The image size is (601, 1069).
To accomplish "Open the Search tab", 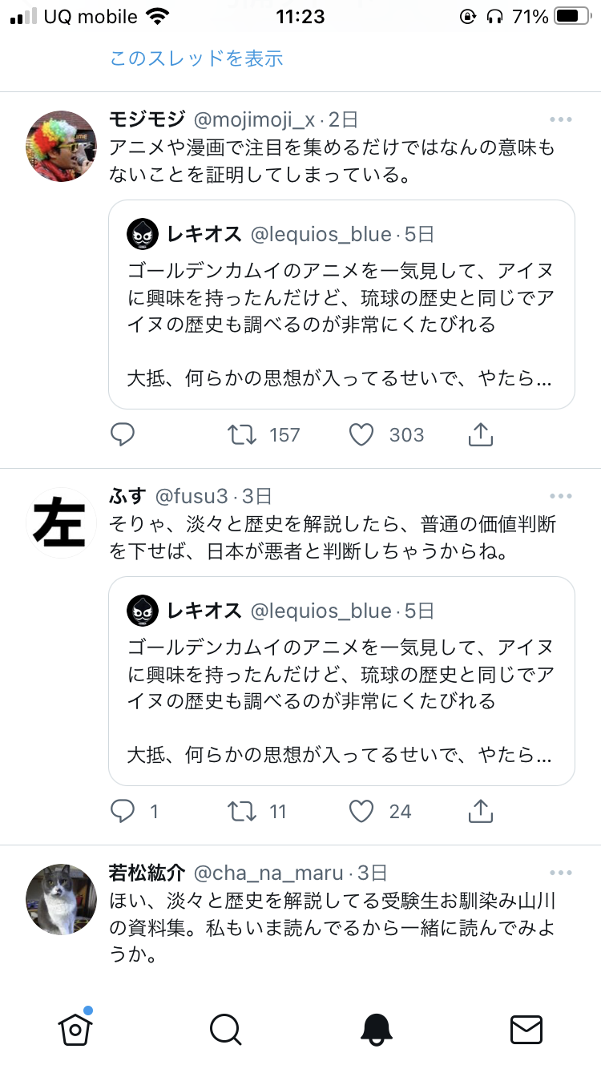I will (225, 1028).
